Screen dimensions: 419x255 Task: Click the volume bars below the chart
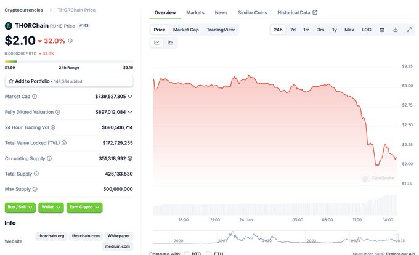click(x=275, y=205)
